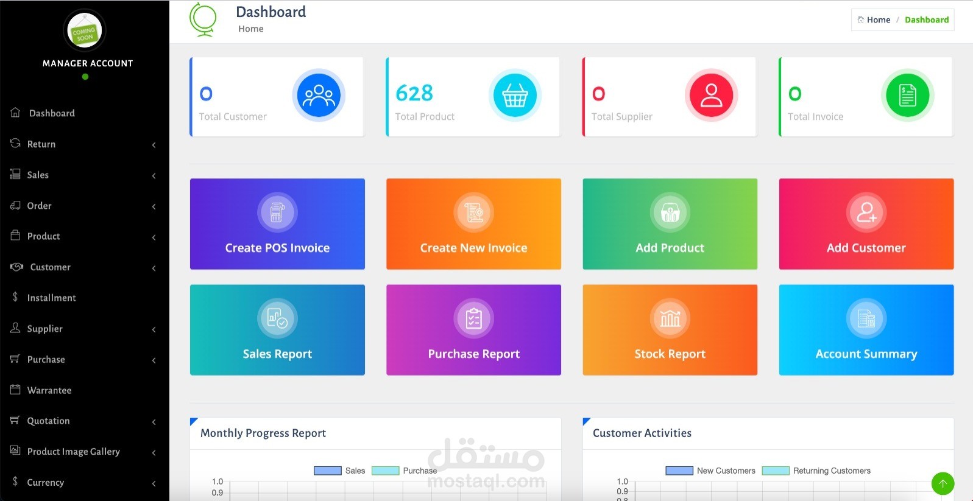Click the Warrantee calendar icon in sidebar
This screenshot has height=501, width=973.
[15, 389]
